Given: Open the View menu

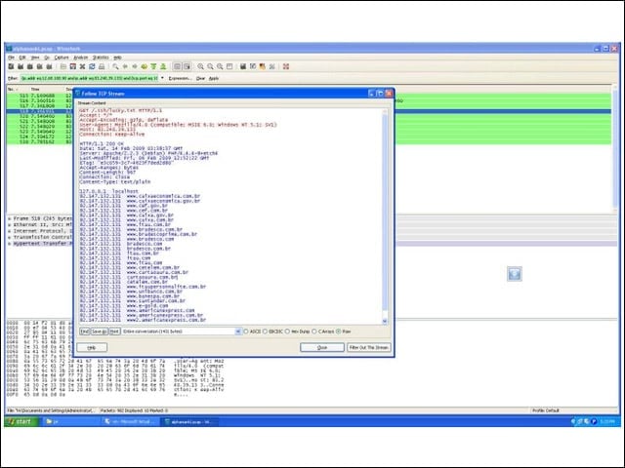Looking at the screenshot, I should click(35, 58).
